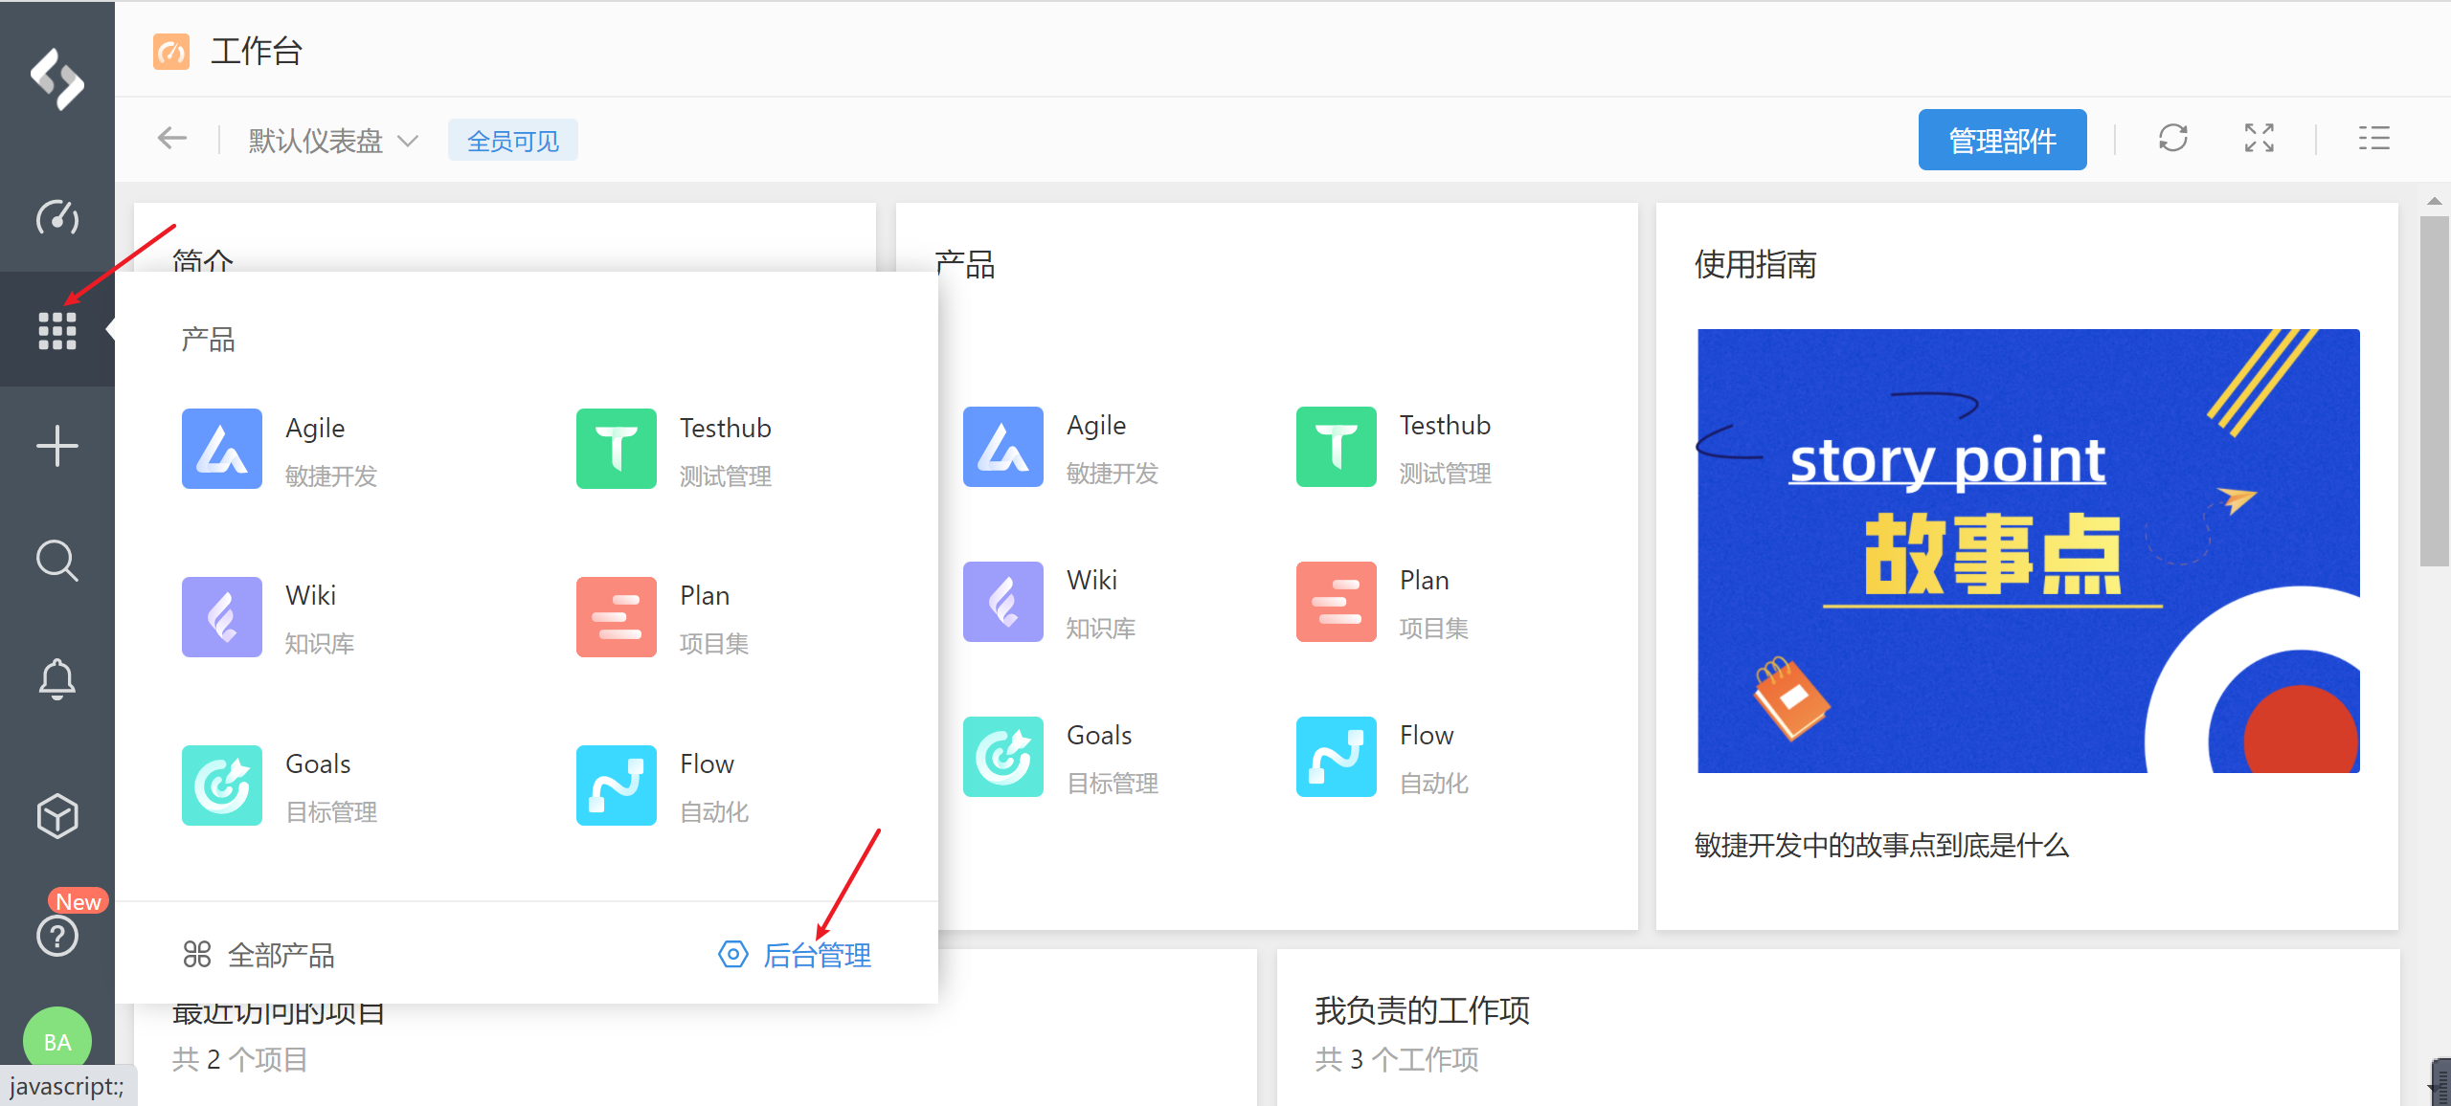The height and width of the screenshot is (1106, 2451).
Task: Click the vertical scrollbar on the right
Action: coord(2433,390)
